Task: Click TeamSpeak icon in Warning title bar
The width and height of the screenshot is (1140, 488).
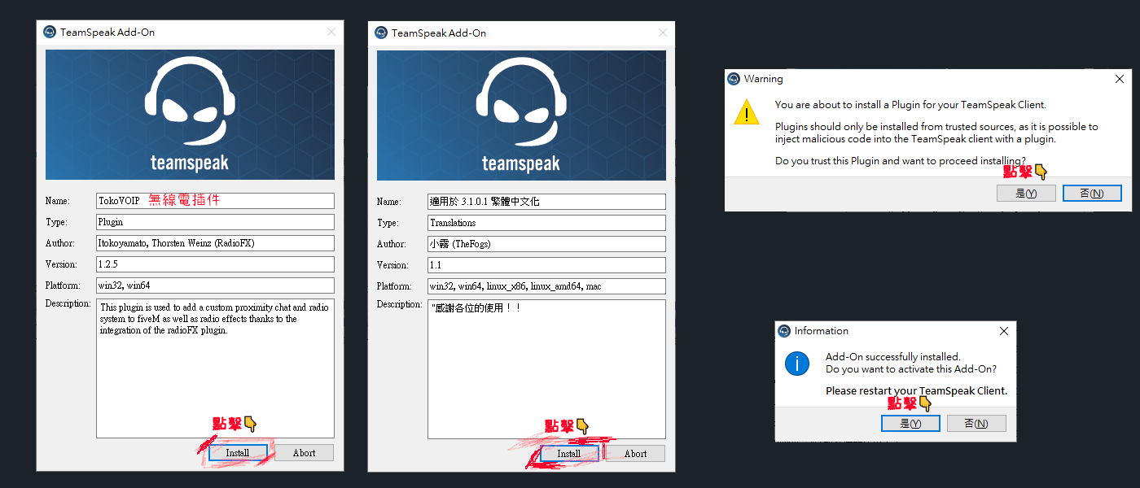Action: (x=733, y=79)
